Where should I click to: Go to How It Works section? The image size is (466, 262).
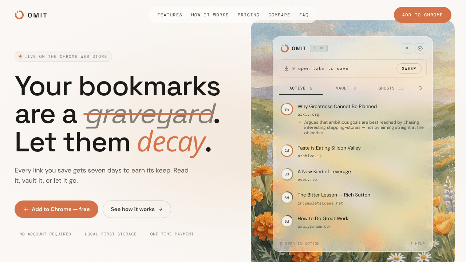210,15
